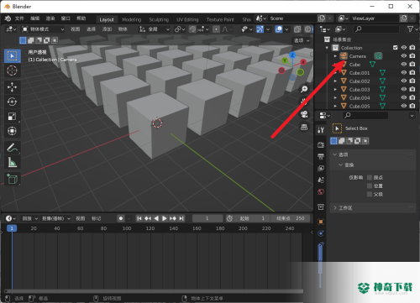Select the Annotate pencil tool

coord(12,148)
